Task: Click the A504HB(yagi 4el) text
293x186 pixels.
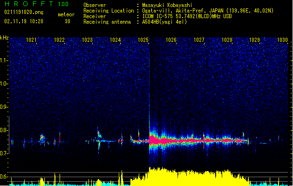Action: tap(164, 22)
